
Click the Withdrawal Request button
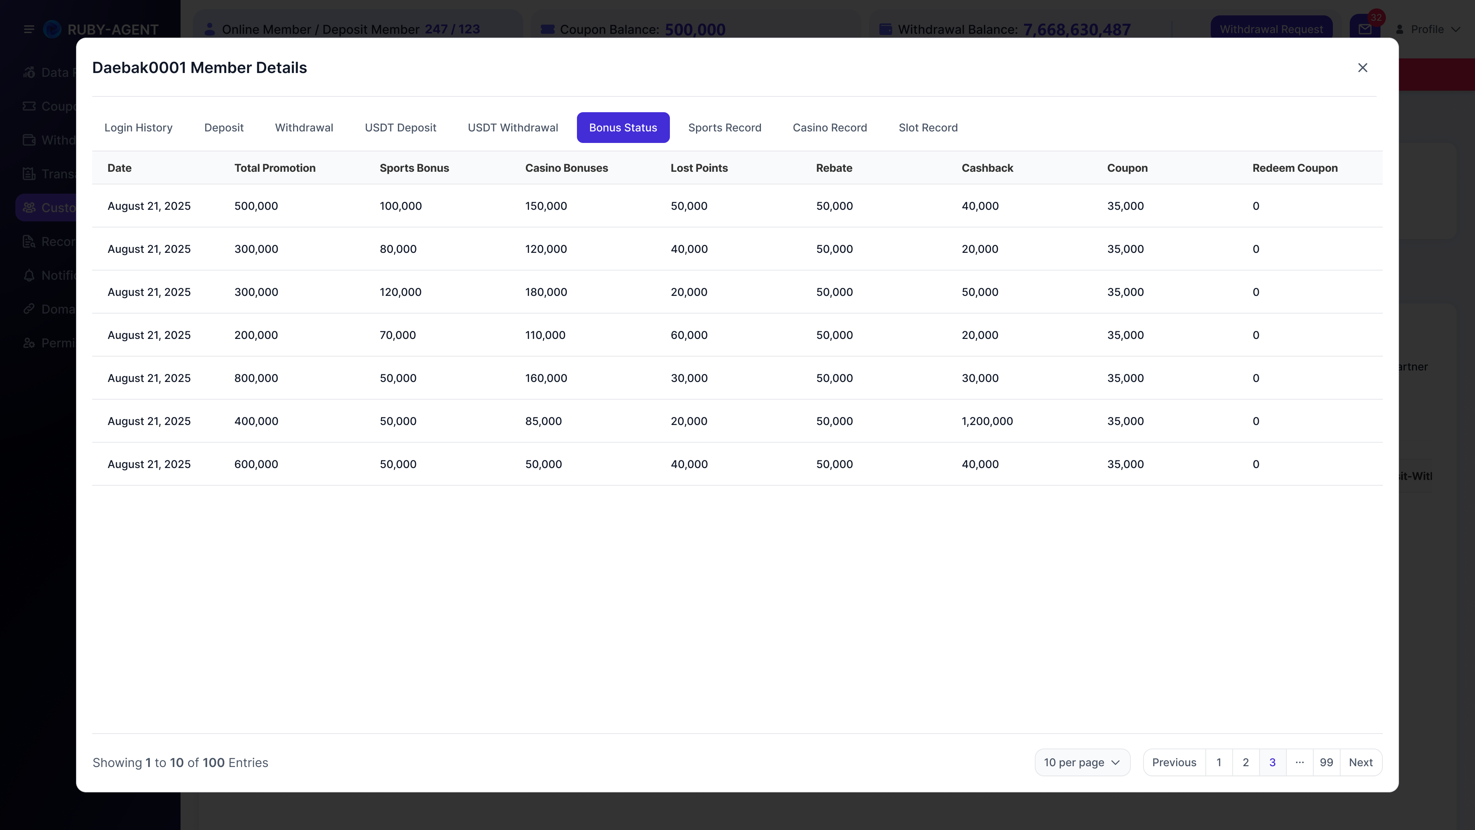(1271, 29)
